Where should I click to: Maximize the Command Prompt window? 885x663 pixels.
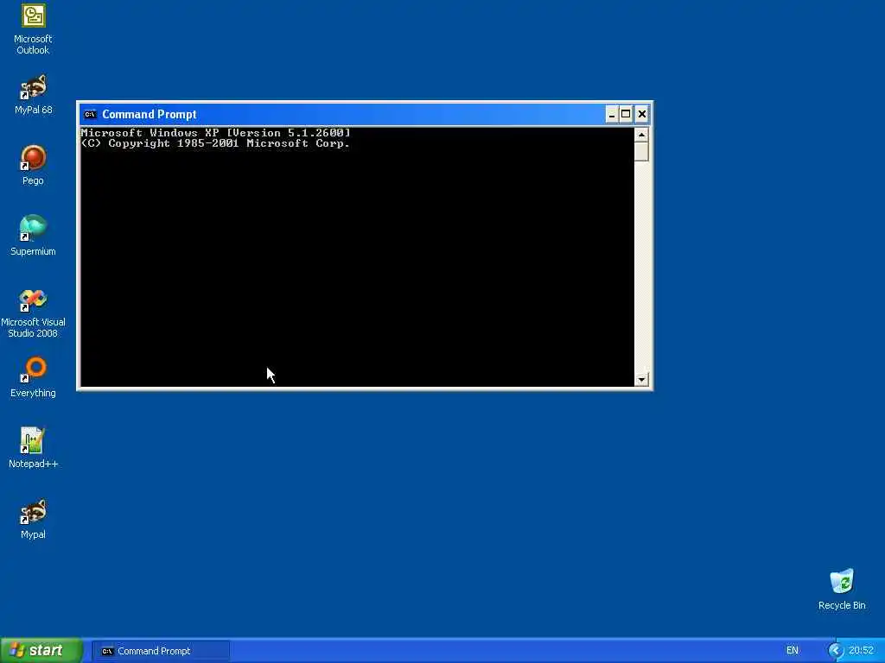point(626,115)
